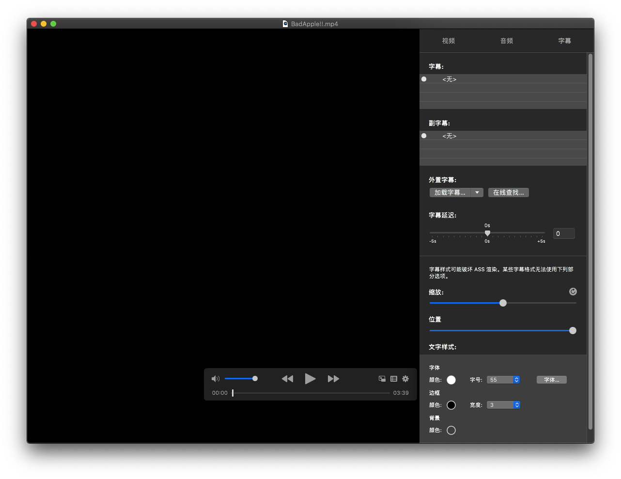Screen dimensions: 621x479
Task: Click the fast forward button
Action: click(333, 379)
